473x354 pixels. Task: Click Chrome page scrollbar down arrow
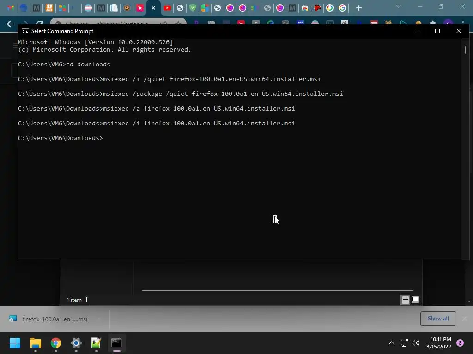[469, 301]
